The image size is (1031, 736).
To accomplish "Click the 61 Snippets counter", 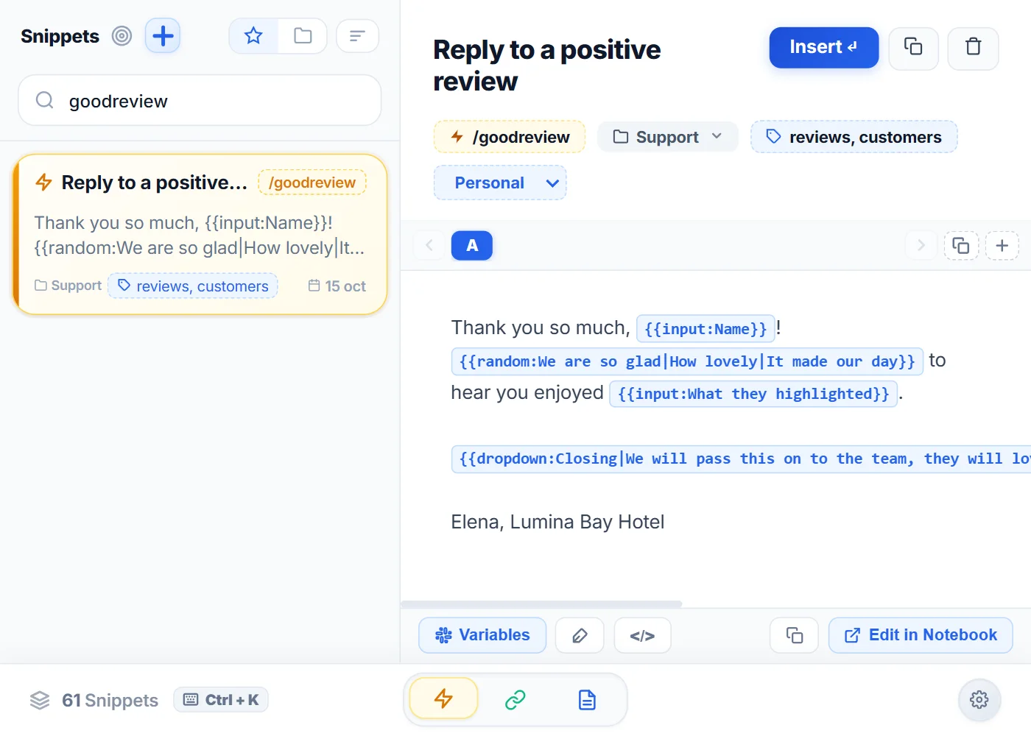I will (x=94, y=700).
